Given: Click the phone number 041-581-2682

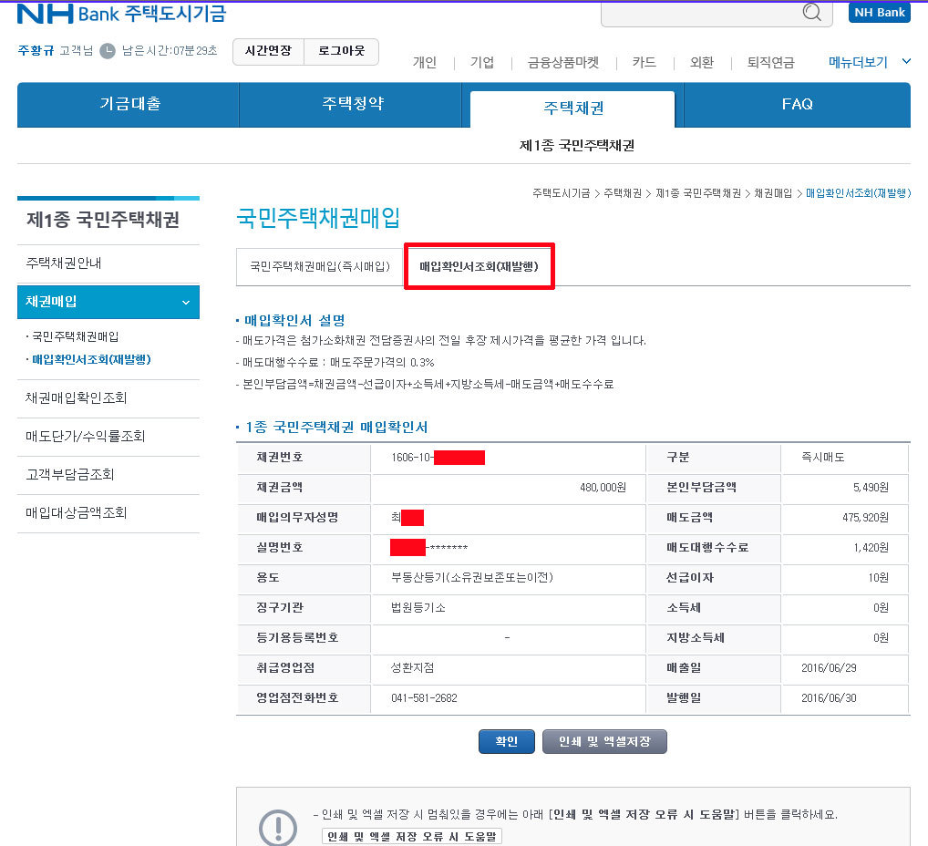Looking at the screenshot, I should coord(424,698).
